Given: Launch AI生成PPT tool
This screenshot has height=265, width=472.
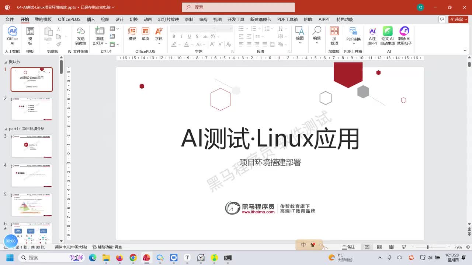Looking at the screenshot, I should [x=372, y=36].
